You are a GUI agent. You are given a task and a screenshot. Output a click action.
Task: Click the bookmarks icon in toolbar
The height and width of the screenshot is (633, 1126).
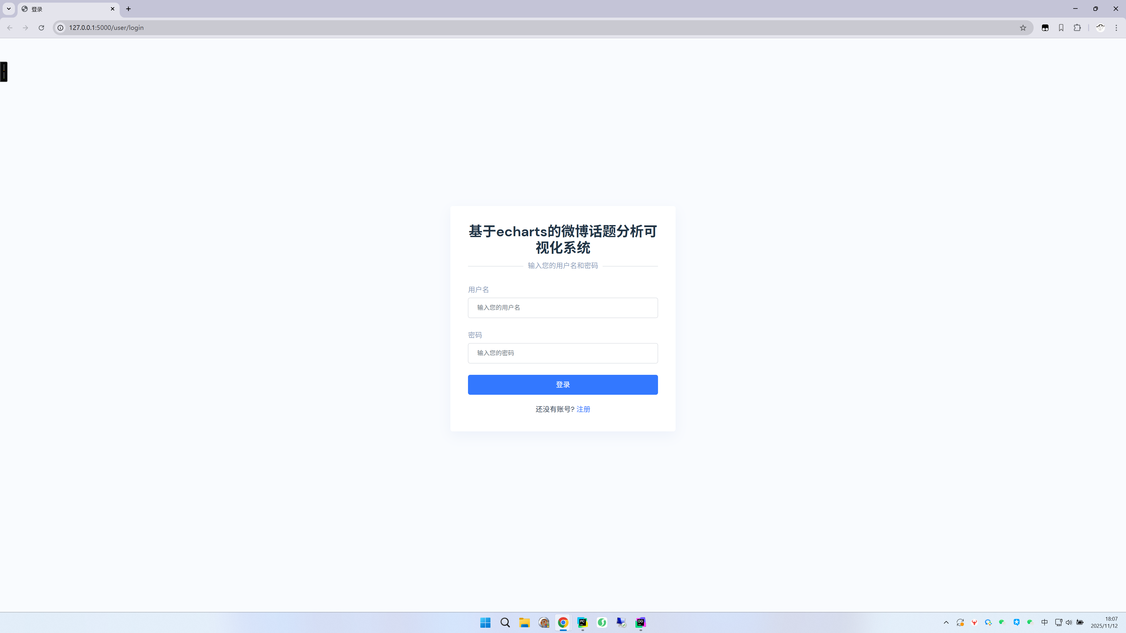pyautogui.click(x=1061, y=28)
